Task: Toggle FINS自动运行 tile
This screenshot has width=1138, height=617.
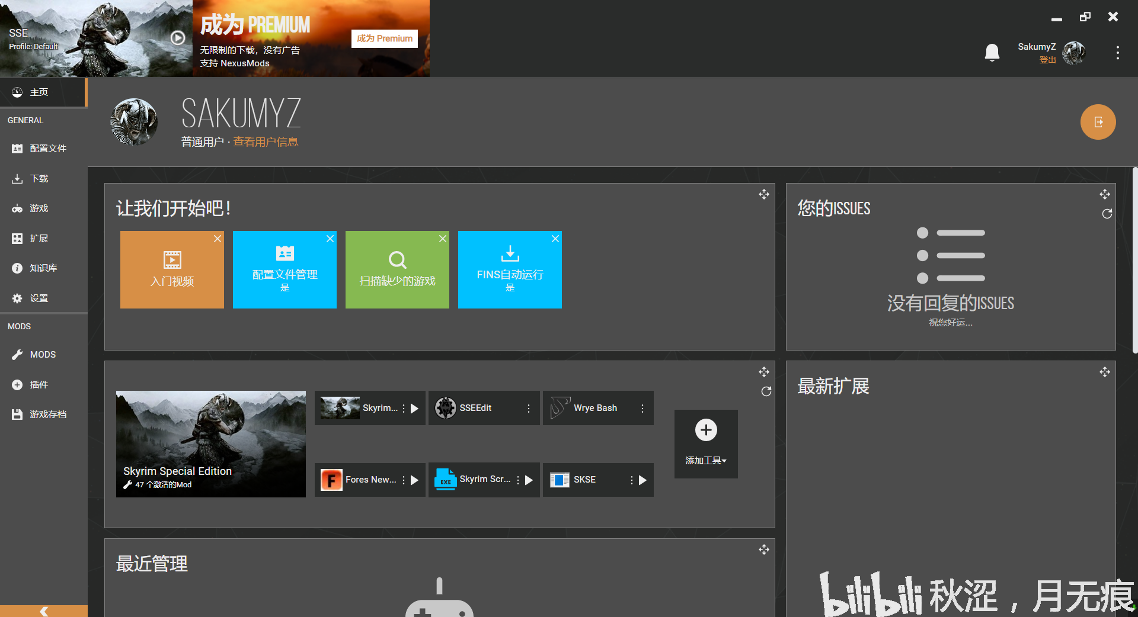Action: [x=510, y=269]
